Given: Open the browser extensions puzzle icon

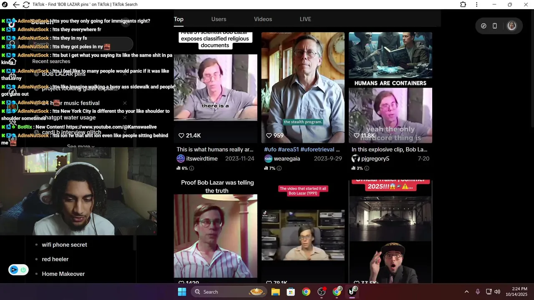Looking at the screenshot, I should pyautogui.click(x=463, y=5).
